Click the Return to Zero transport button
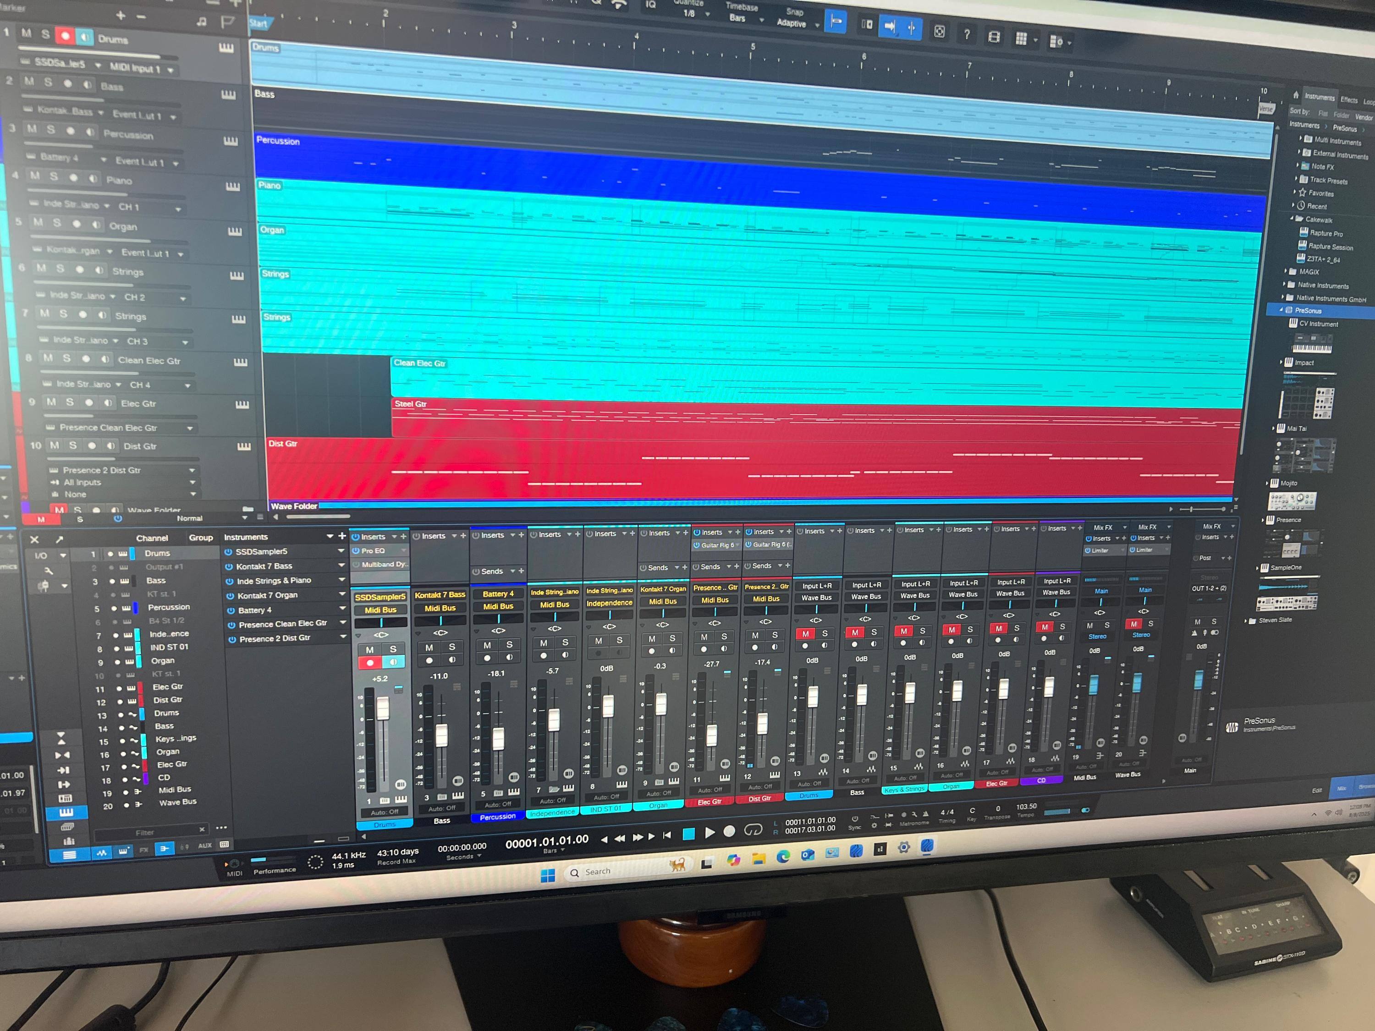Image resolution: width=1375 pixels, height=1031 pixels. click(x=667, y=835)
